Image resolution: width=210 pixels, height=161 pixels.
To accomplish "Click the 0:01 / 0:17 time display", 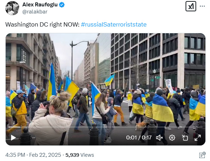I will tap(139, 138).
